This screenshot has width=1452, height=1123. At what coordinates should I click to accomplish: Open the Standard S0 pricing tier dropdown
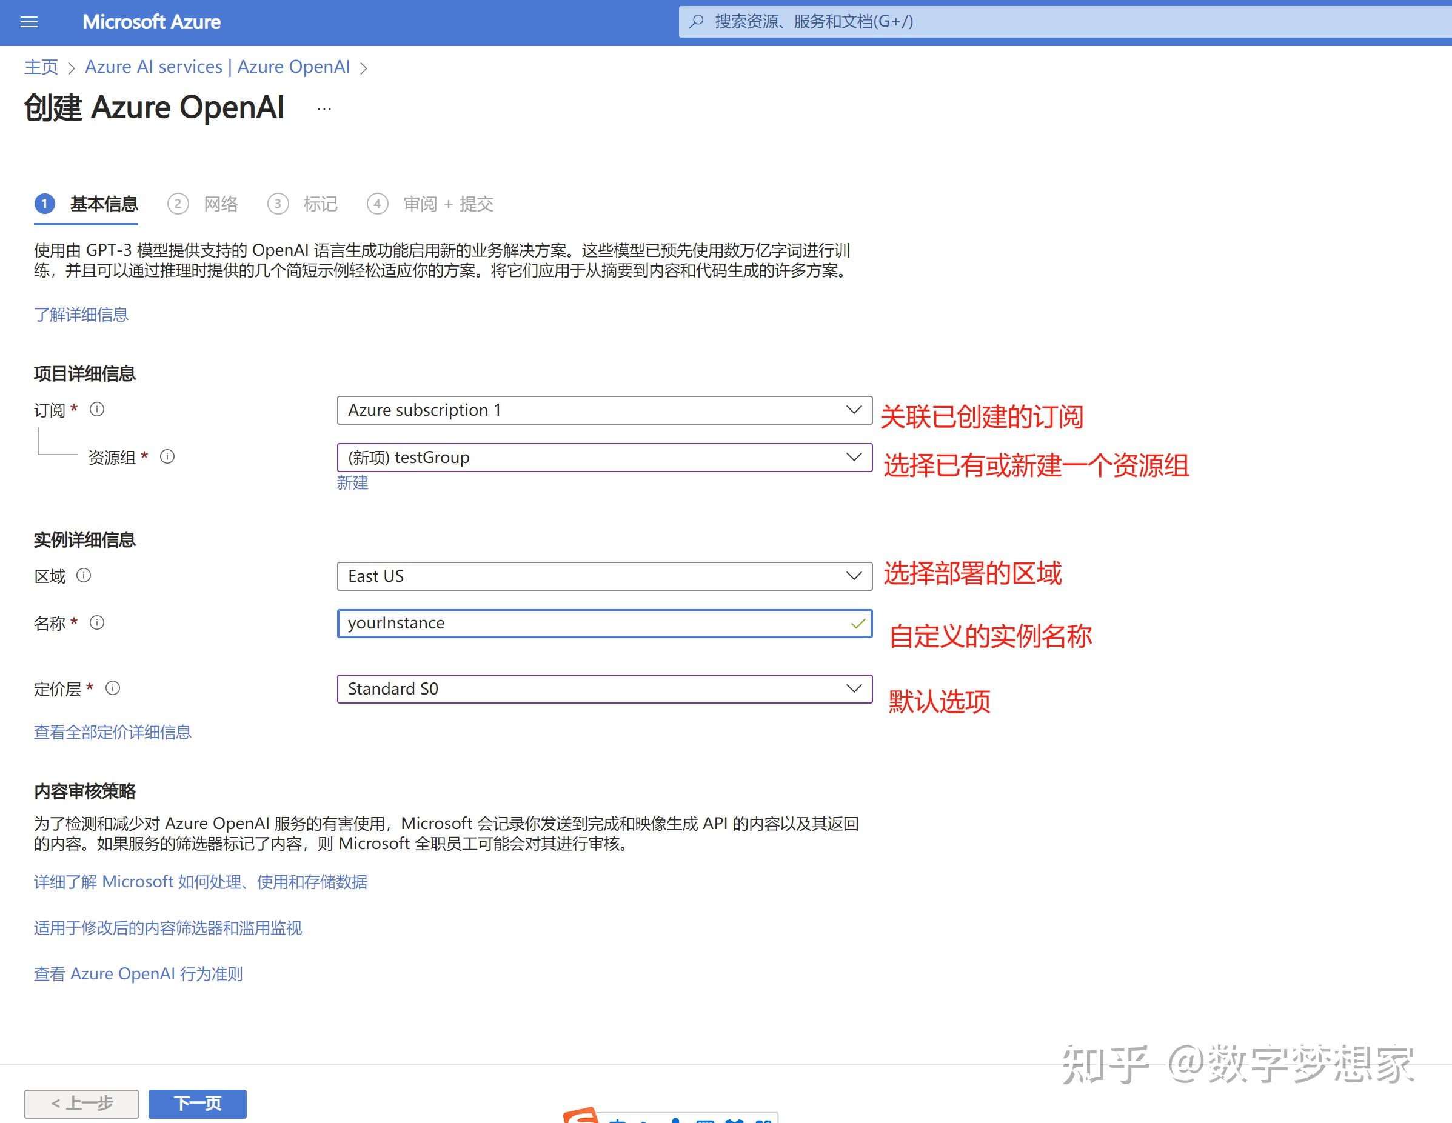tap(853, 688)
